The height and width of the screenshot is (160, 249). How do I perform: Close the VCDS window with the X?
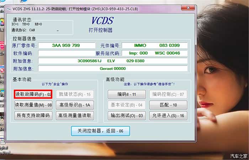point(188,8)
